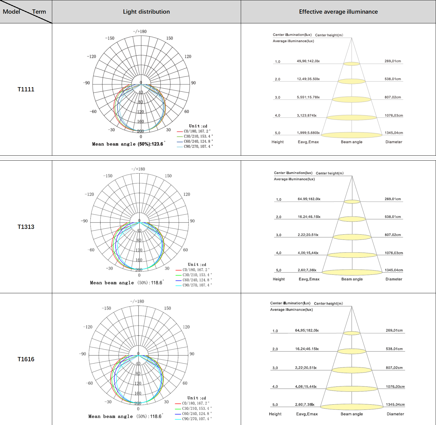The image size is (436, 425).
Task: Click T1313 value '2.22;20.51lx'
Action: pos(308,235)
